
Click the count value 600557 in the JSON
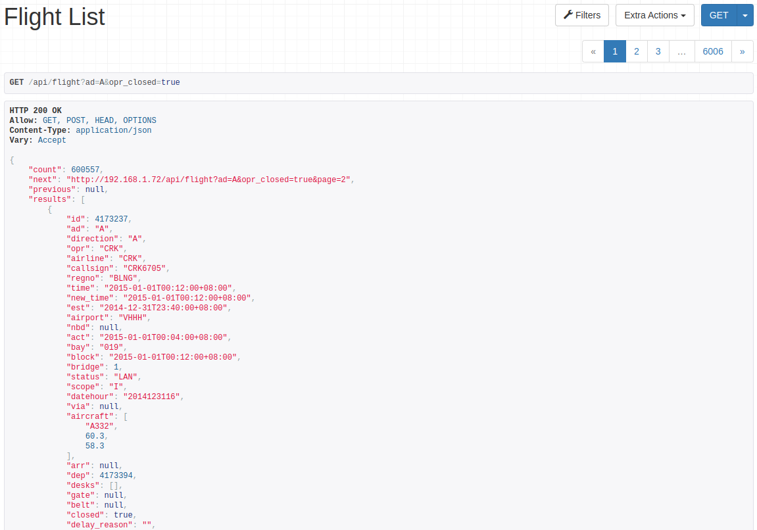click(x=86, y=169)
